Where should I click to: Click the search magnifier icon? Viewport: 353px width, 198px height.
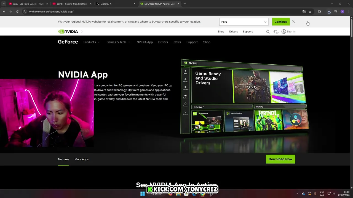(x=268, y=32)
